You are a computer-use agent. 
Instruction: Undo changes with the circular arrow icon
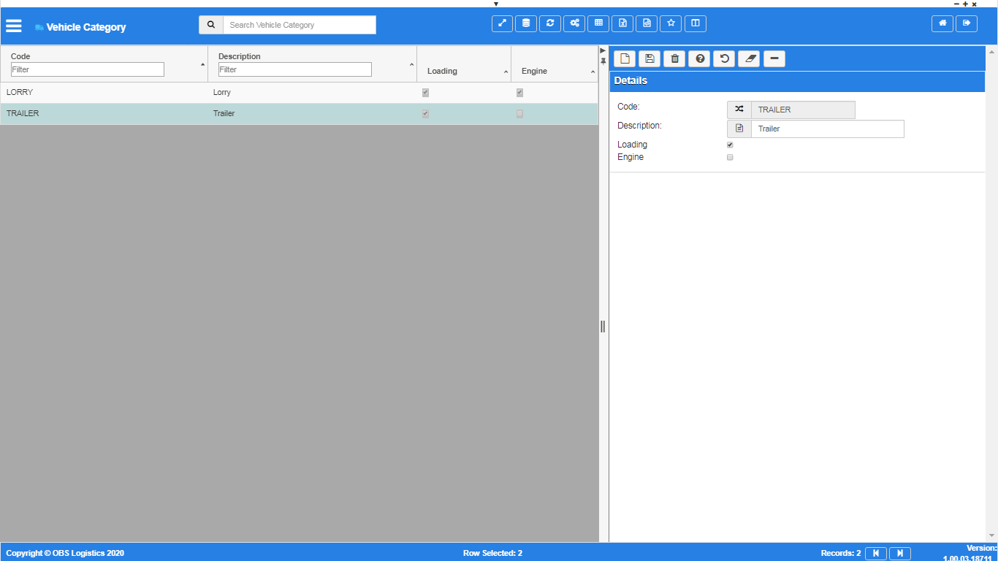coord(724,58)
